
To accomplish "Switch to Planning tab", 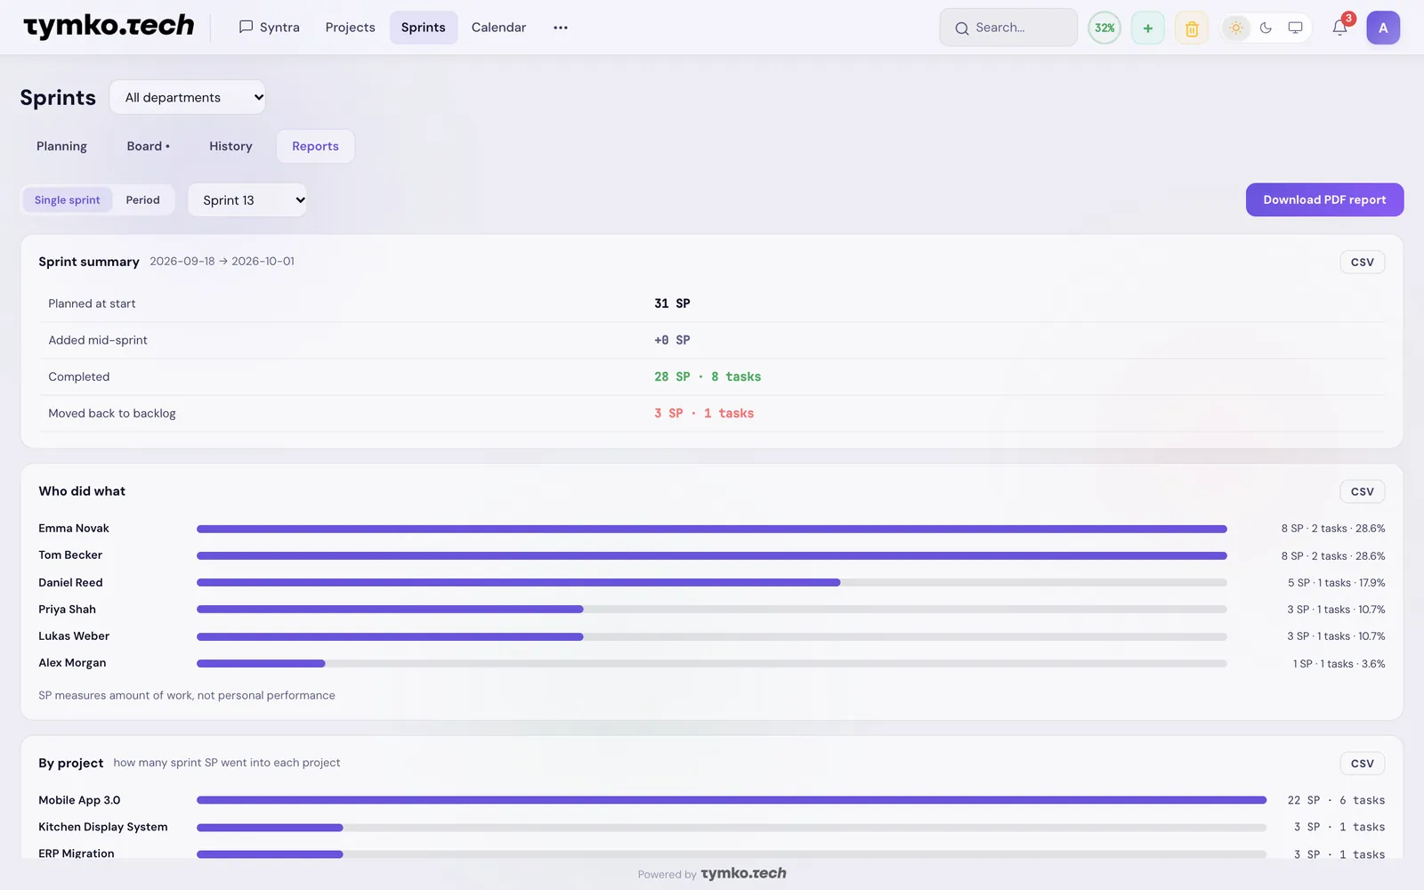I will (61, 146).
